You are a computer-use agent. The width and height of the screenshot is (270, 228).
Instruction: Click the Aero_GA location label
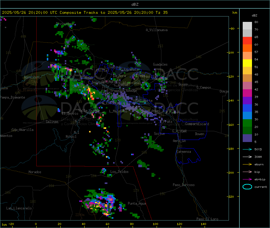179,141
